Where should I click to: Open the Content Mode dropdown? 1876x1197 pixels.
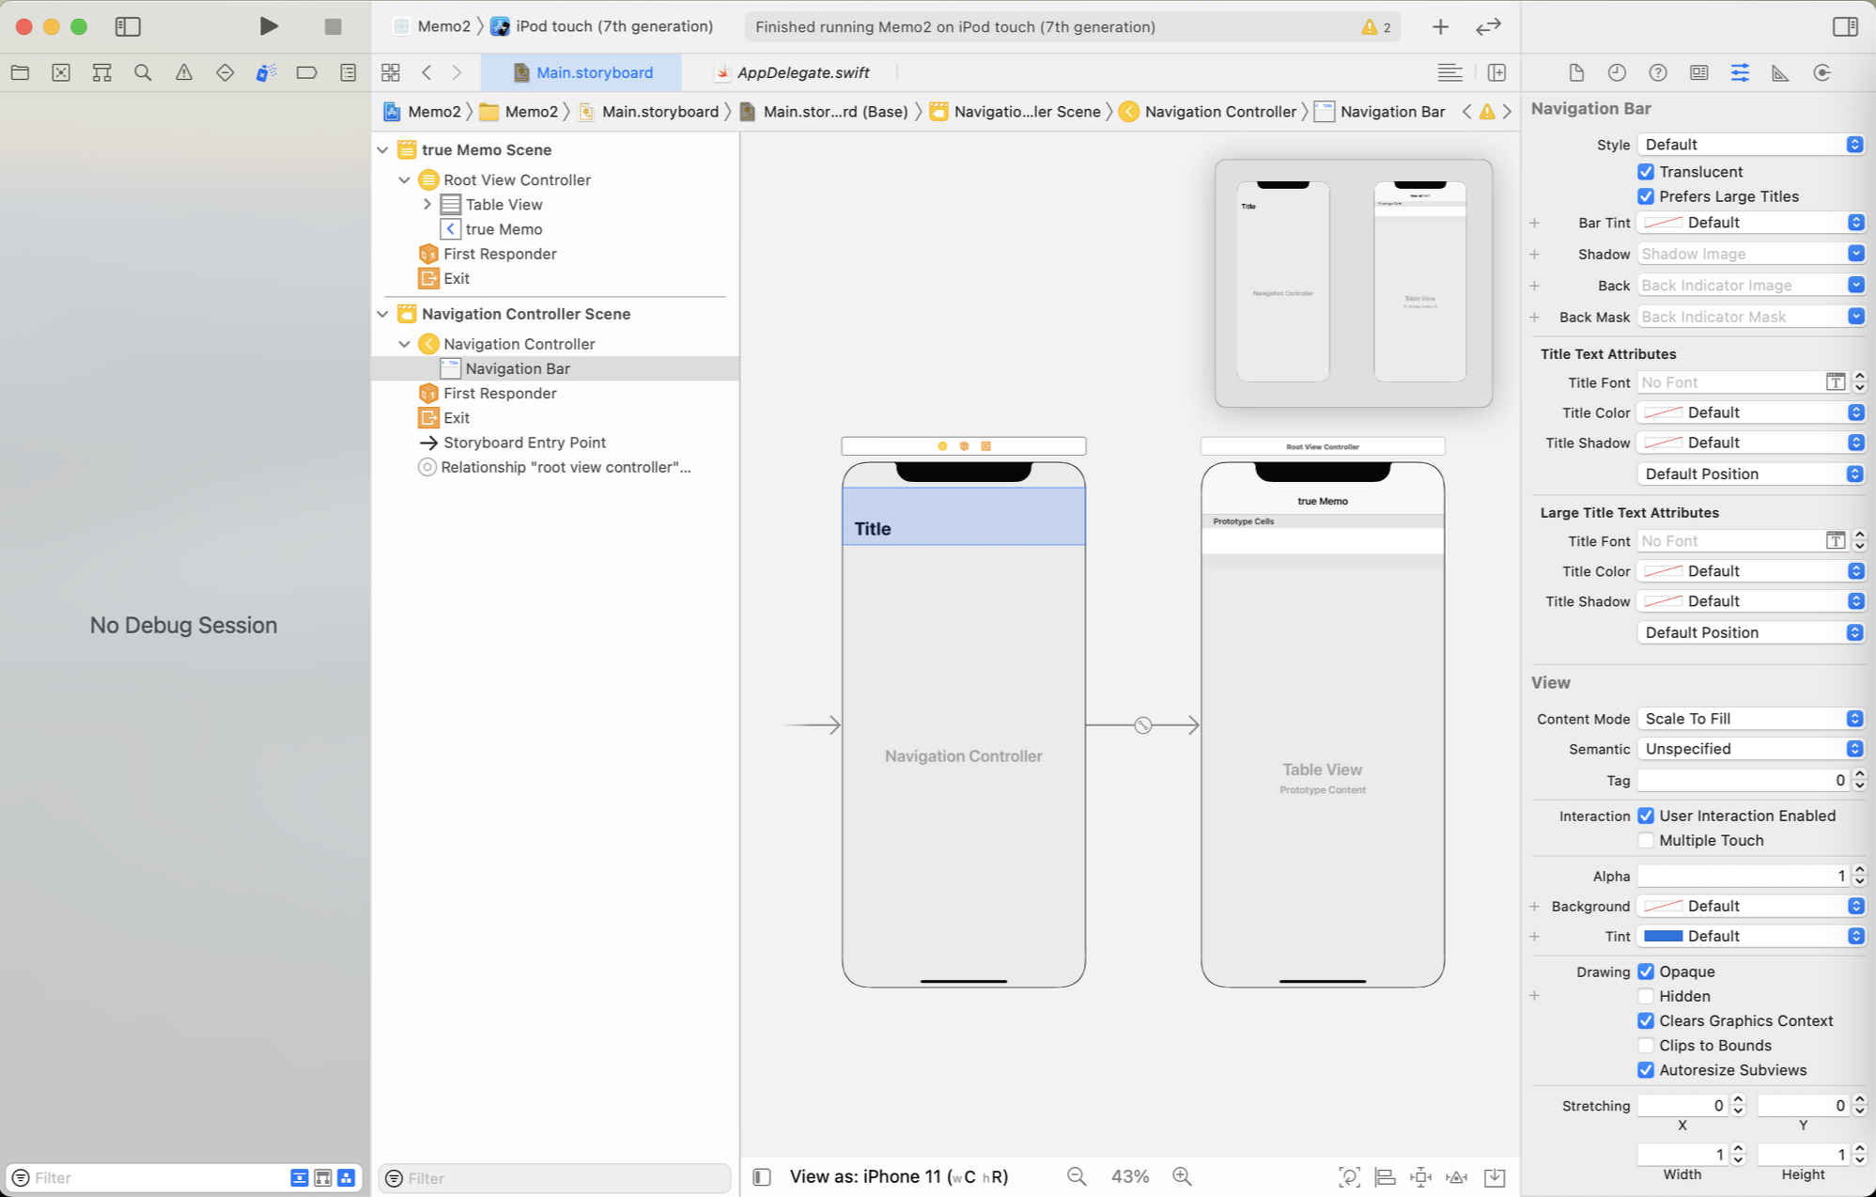(1750, 719)
